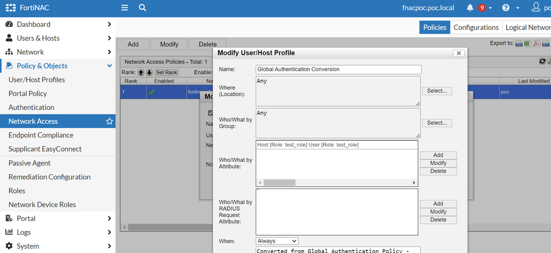
Task: Click the Users & Hosts person icon
Action: pyautogui.click(x=9, y=38)
